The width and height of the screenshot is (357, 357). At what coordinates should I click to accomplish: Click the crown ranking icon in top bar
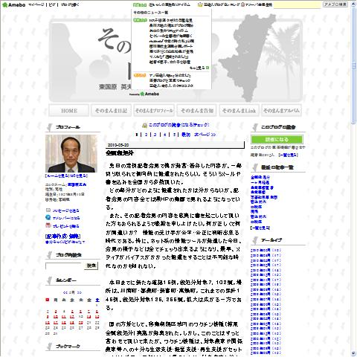pyautogui.click(x=200, y=4)
